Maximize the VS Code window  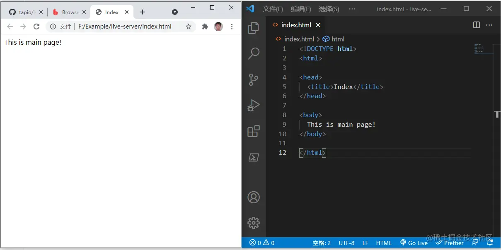(466, 9)
